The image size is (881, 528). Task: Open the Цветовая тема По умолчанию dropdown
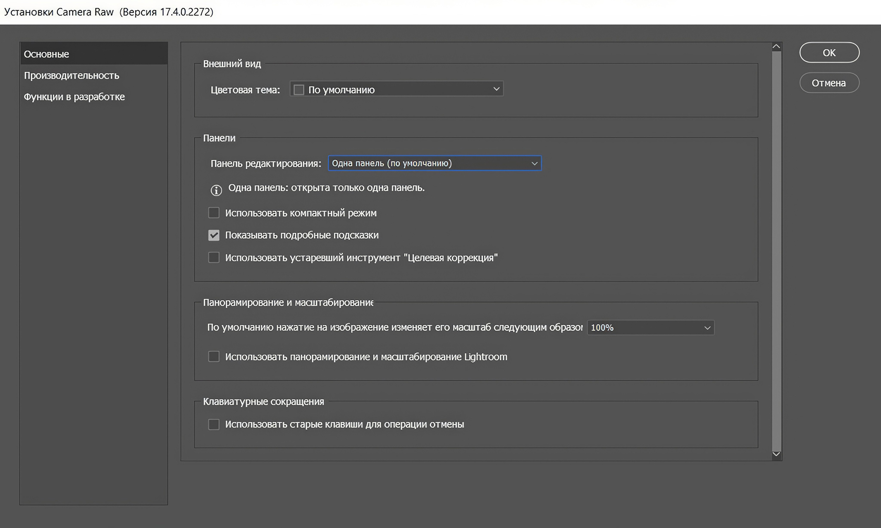(x=396, y=89)
